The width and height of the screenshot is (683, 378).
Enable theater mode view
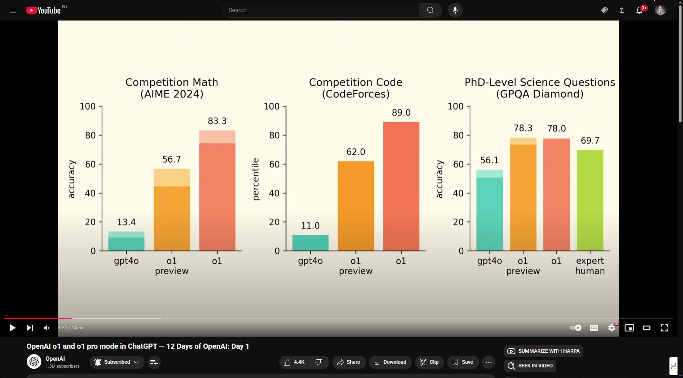tap(647, 328)
